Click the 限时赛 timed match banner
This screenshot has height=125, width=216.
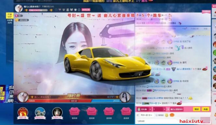pyautogui.click(x=74, y=96)
